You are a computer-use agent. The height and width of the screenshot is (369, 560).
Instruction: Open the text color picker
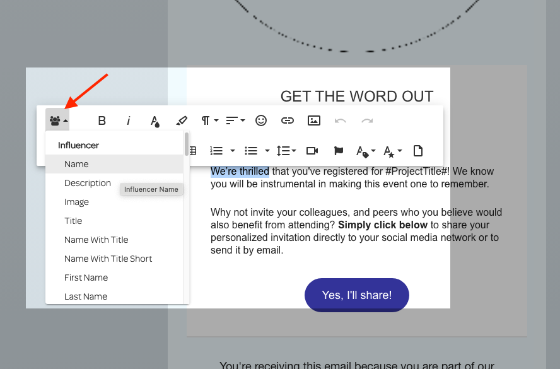tap(155, 120)
